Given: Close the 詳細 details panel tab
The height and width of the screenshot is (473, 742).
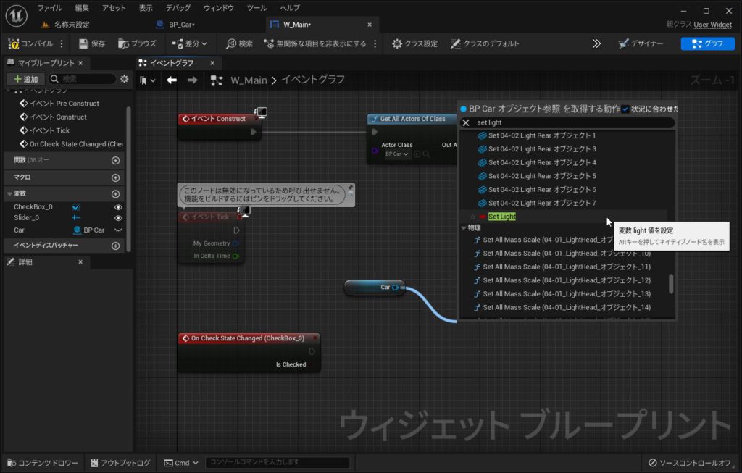Looking at the screenshot, I should (80, 262).
